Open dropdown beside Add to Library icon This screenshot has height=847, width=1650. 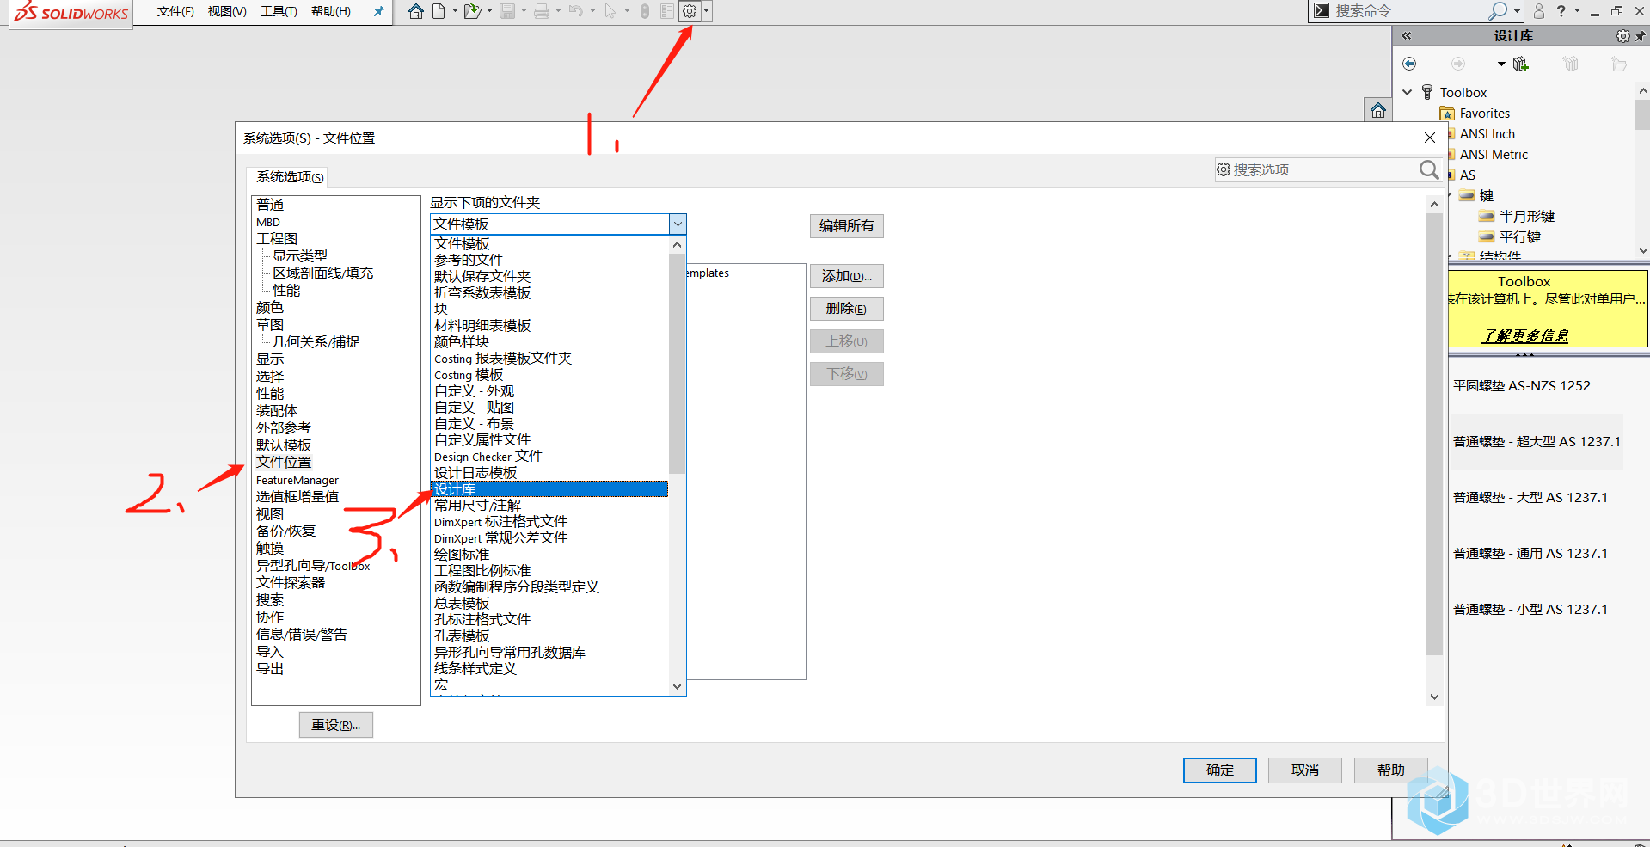[x=1501, y=64]
